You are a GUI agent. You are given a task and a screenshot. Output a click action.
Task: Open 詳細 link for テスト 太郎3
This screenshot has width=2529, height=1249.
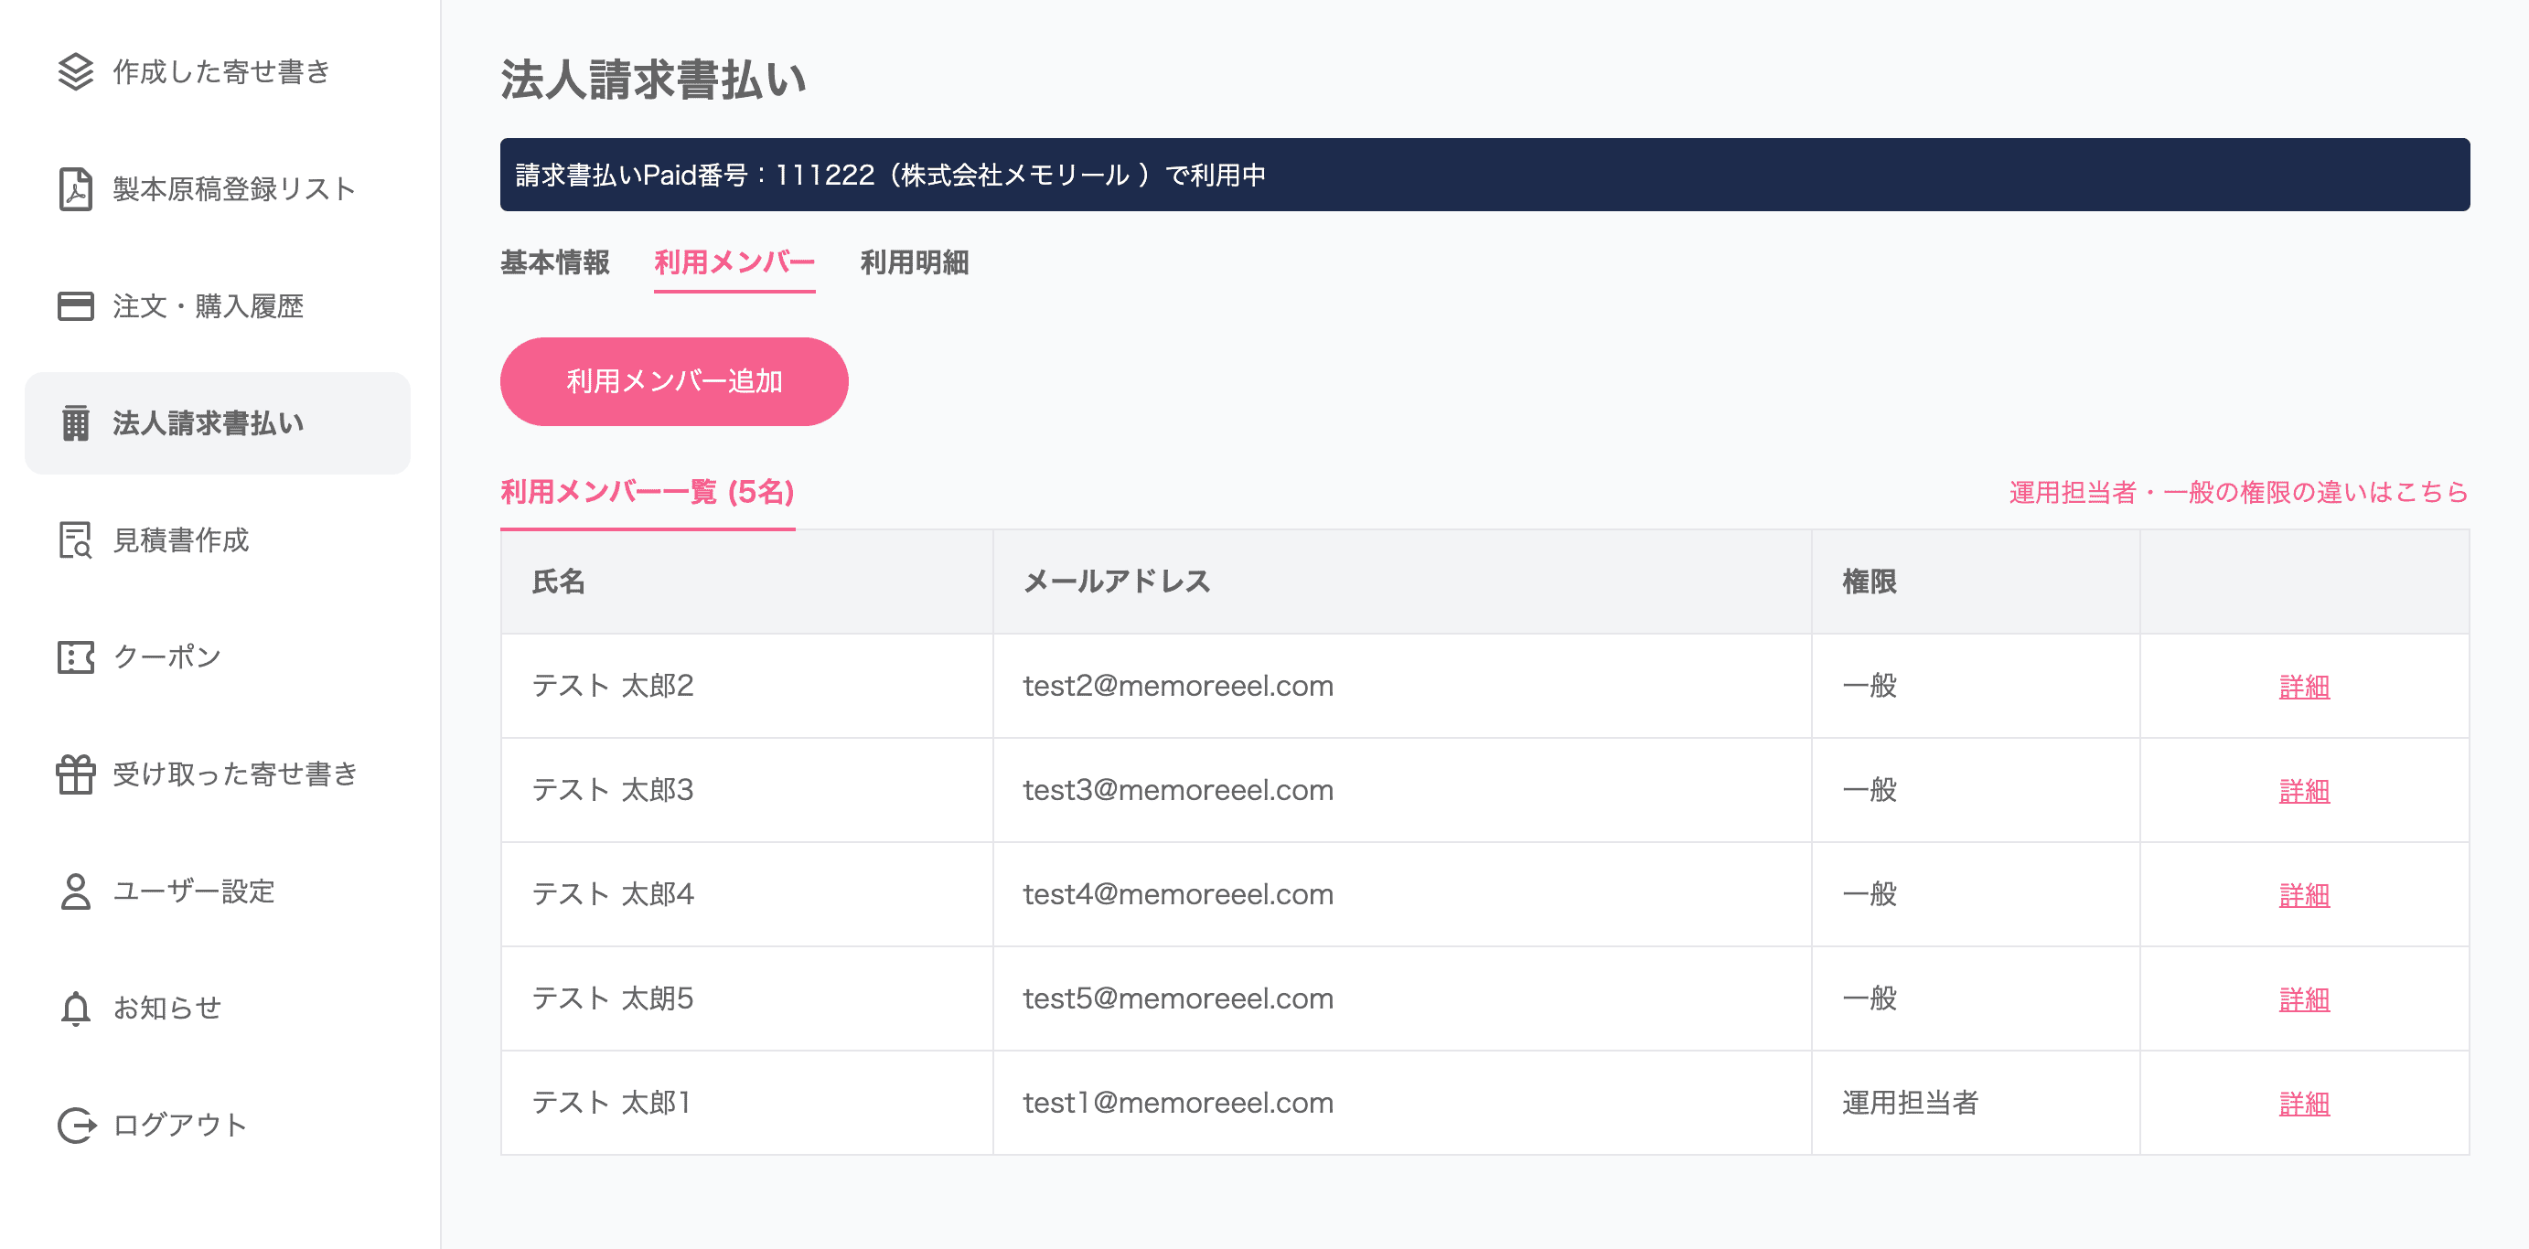2303,791
